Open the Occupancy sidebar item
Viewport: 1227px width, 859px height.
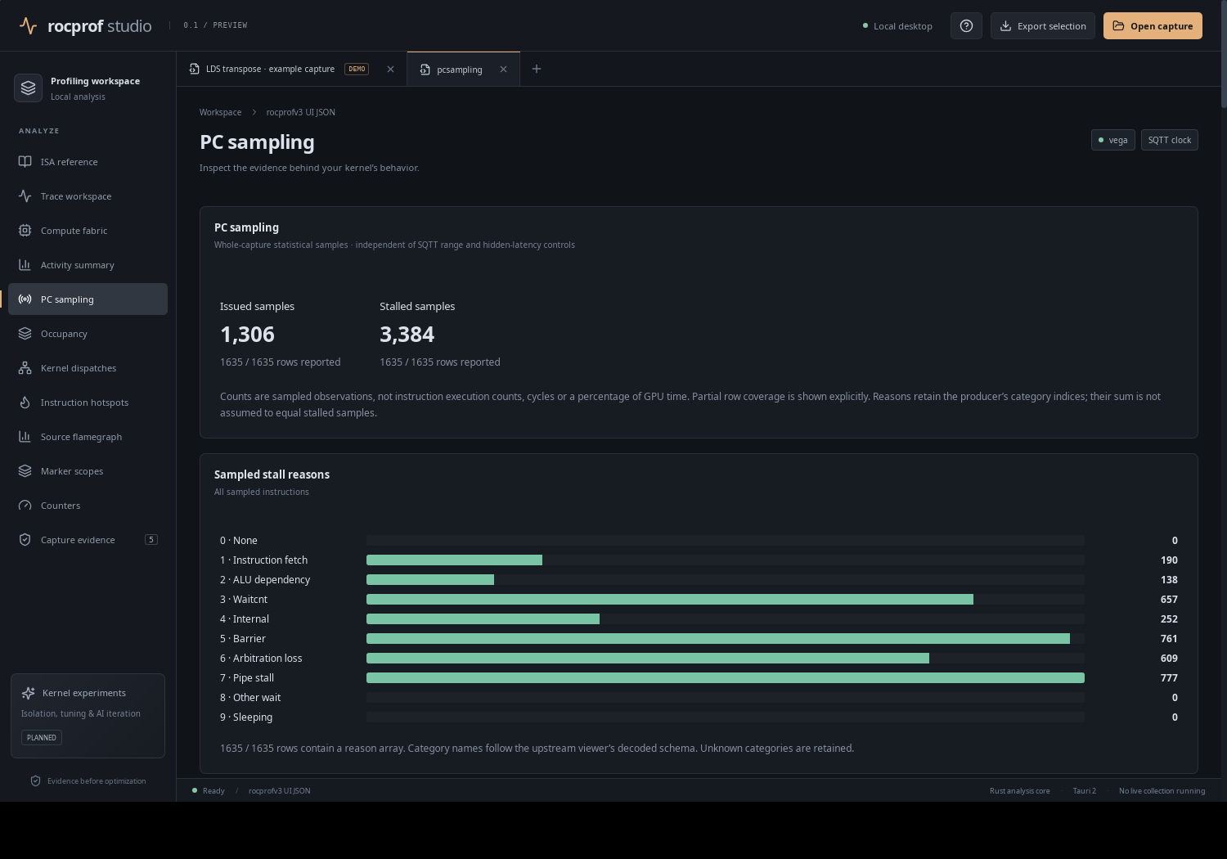(x=88, y=334)
